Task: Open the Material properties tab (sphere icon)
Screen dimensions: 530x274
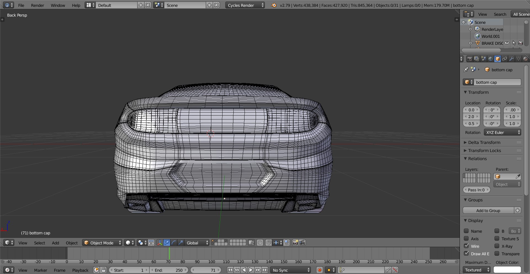Action: pyautogui.click(x=525, y=59)
